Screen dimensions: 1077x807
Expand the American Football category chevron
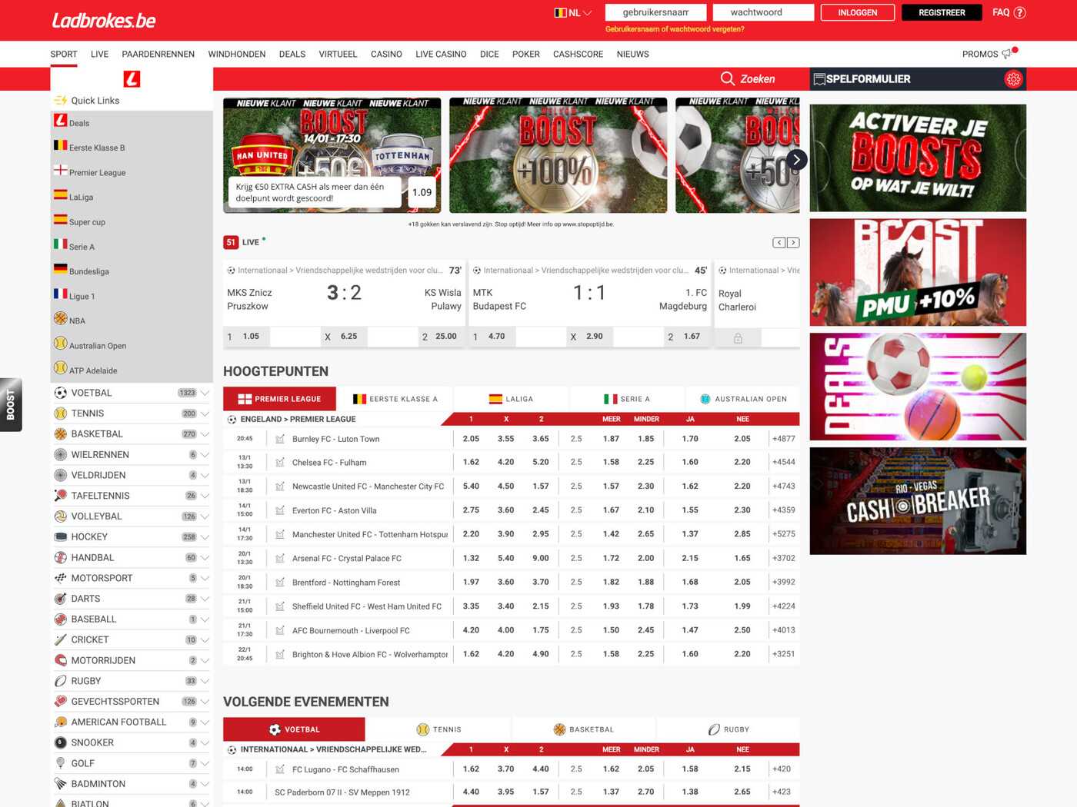(x=205, y=722)
